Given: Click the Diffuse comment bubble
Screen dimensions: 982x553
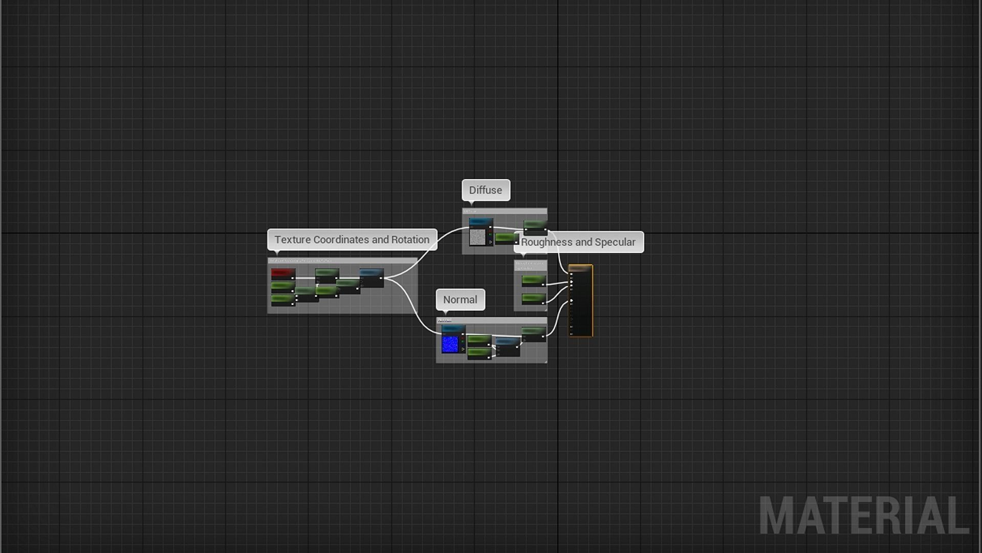Looking at the screenshot, I should pyautogui.click(x=486, y=190).
